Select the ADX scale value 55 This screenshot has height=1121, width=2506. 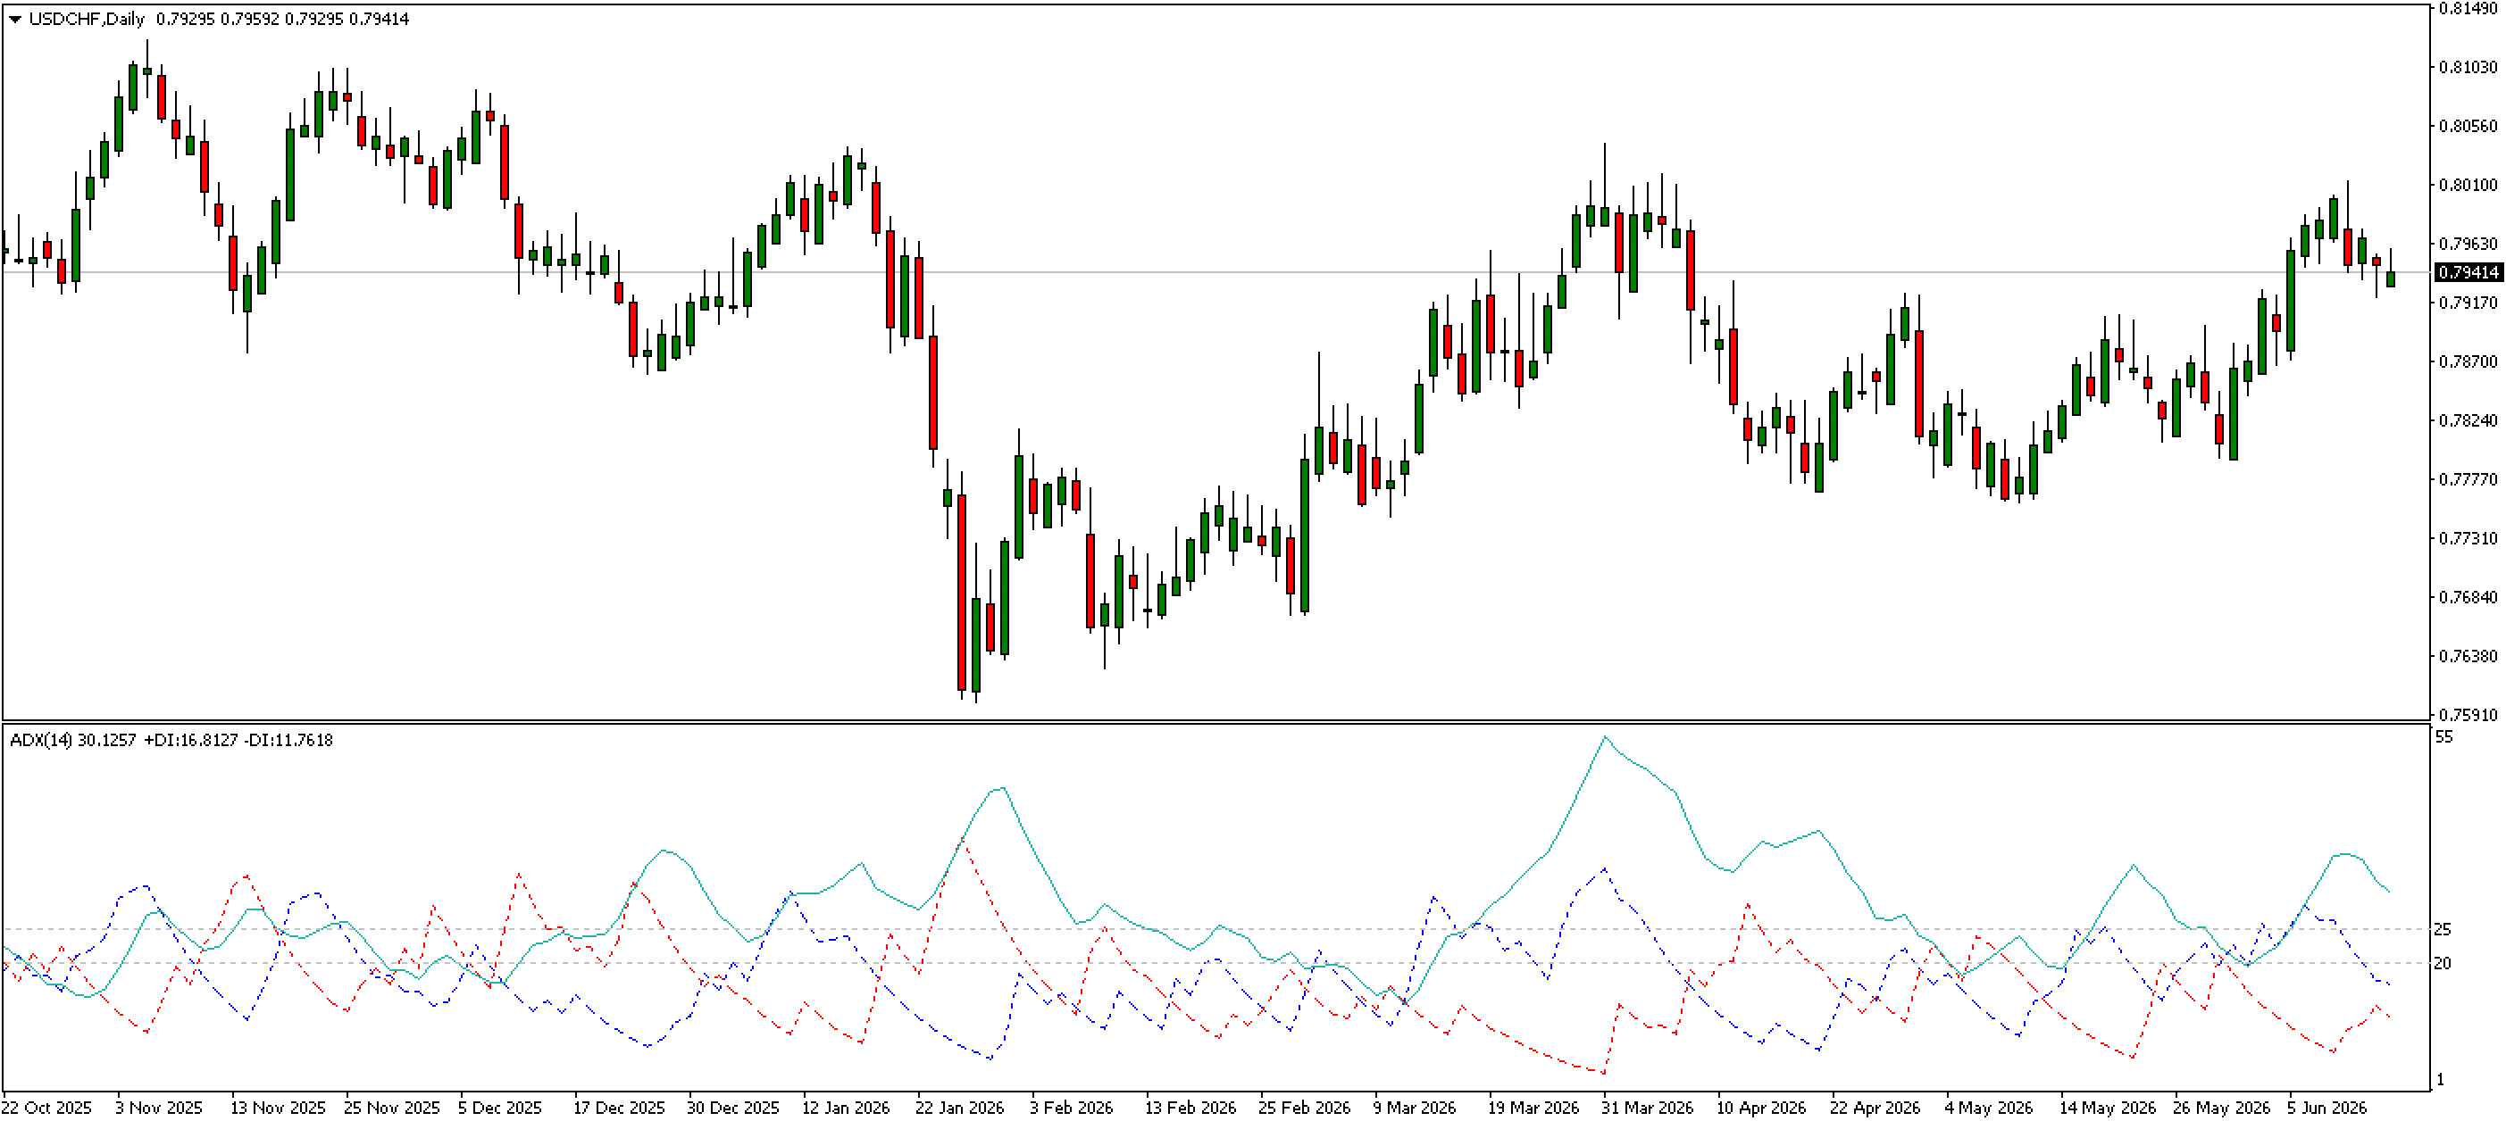2444,737
